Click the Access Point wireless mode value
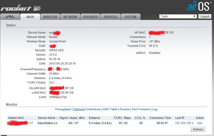This screenshot has width=214, height=136. click(57, 41)
